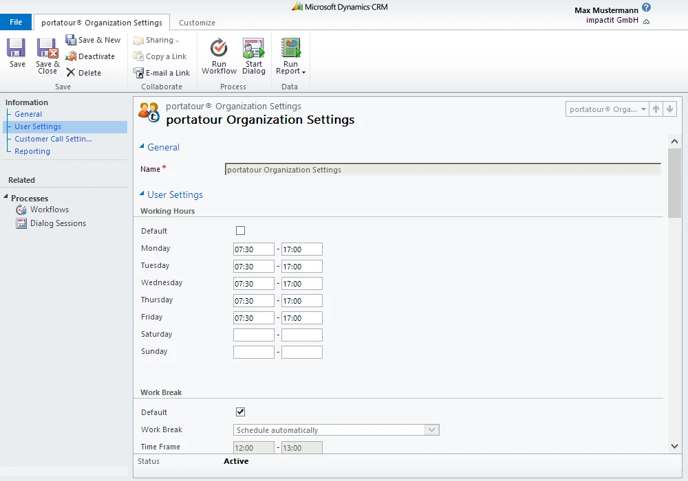Click Saturday end time field
Viewport: 688px width, 481px height.
[302, 335]
